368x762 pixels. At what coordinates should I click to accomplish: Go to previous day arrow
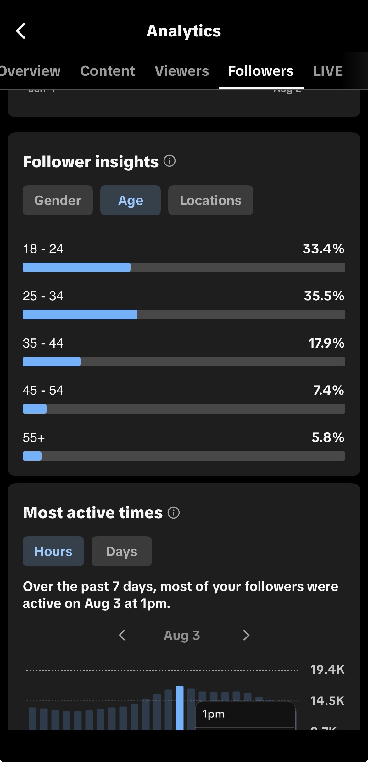pyautogui.click(x=122, y=635)
